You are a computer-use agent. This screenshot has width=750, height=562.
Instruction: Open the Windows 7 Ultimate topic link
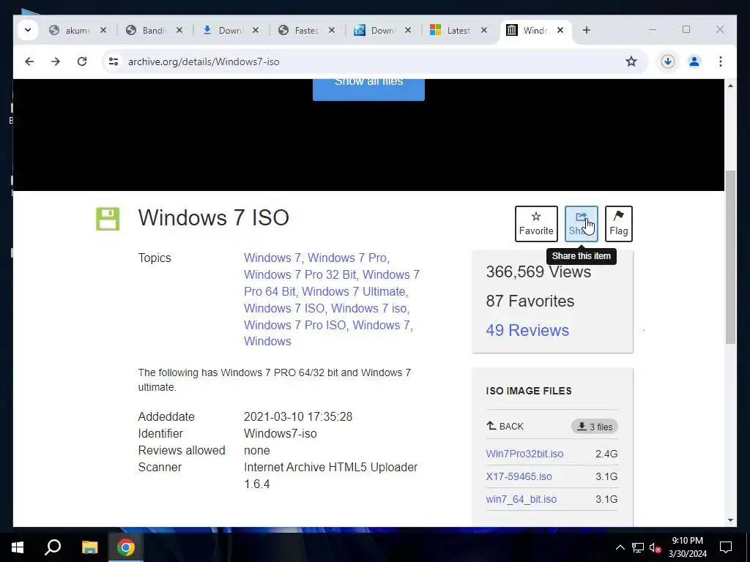[354, 291]
